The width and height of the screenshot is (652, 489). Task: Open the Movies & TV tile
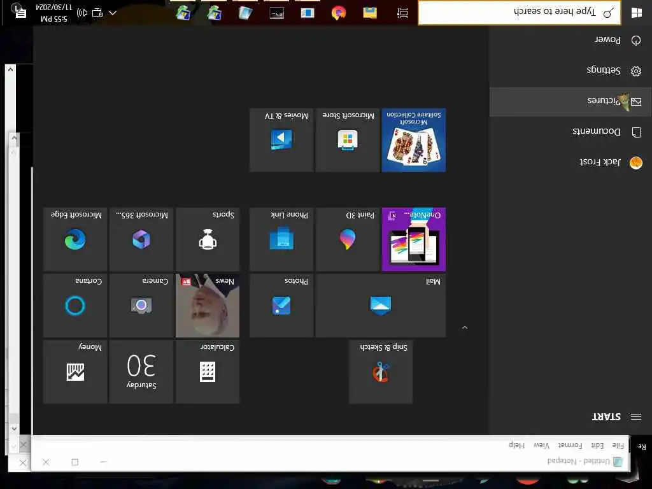281,139
